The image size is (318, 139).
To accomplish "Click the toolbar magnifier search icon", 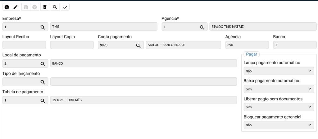I will pos(55,7).
